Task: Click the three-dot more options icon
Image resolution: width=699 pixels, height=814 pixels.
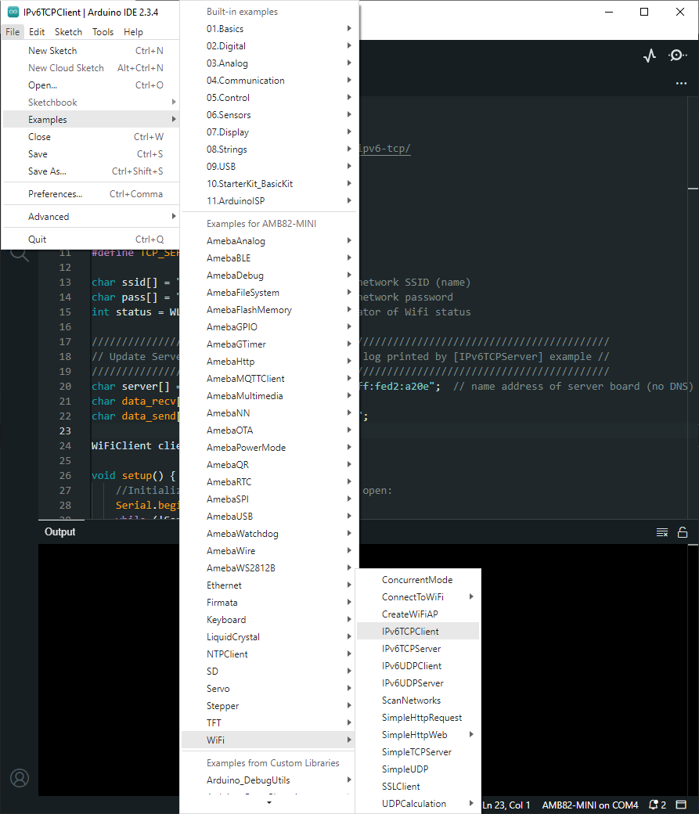Action: coord(680,84)
